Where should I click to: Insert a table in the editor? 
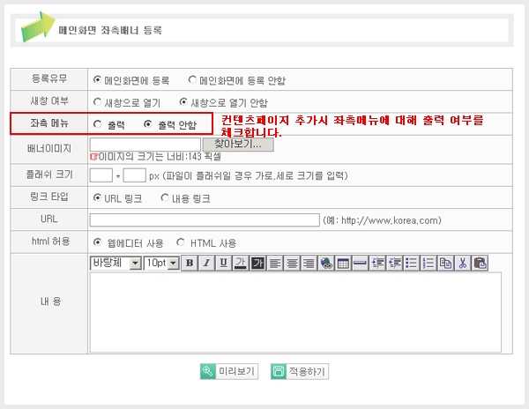(x=343, y=263)
